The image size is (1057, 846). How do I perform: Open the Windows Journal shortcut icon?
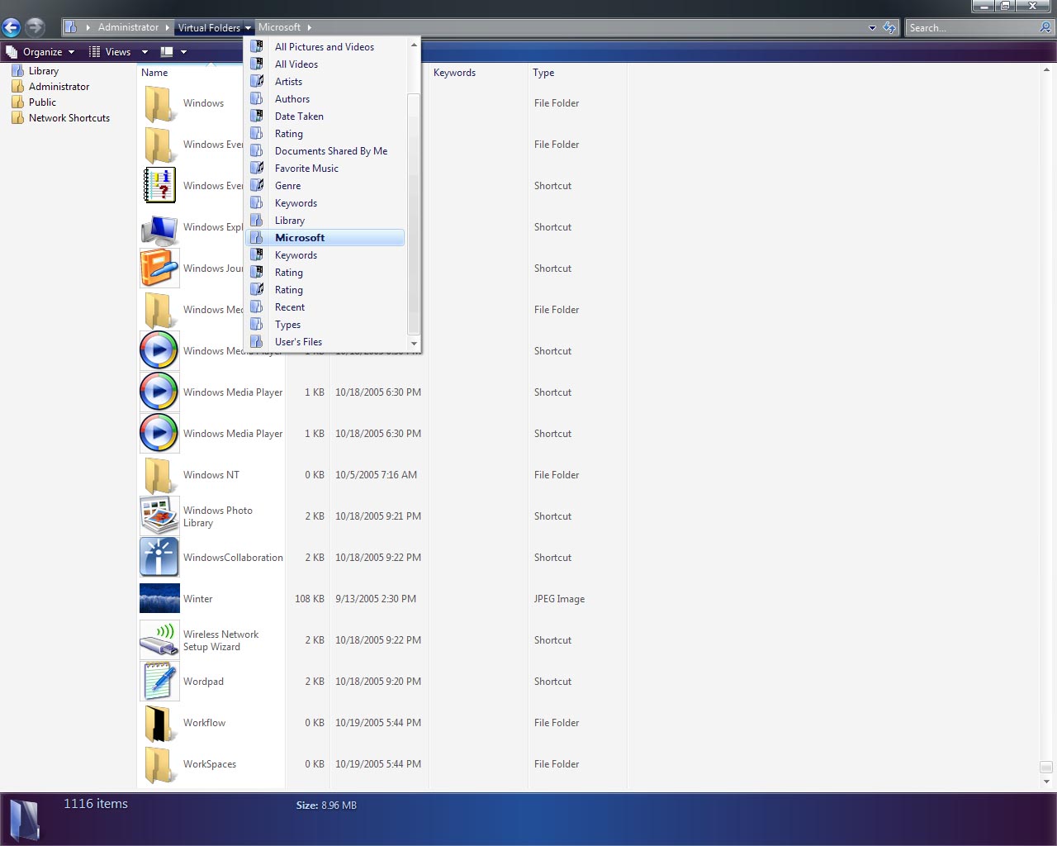tap(159, 269)
